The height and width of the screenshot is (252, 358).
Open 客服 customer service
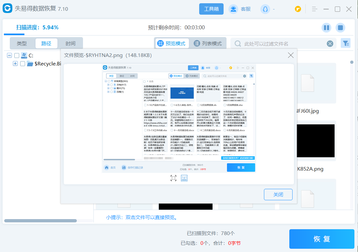240,9
